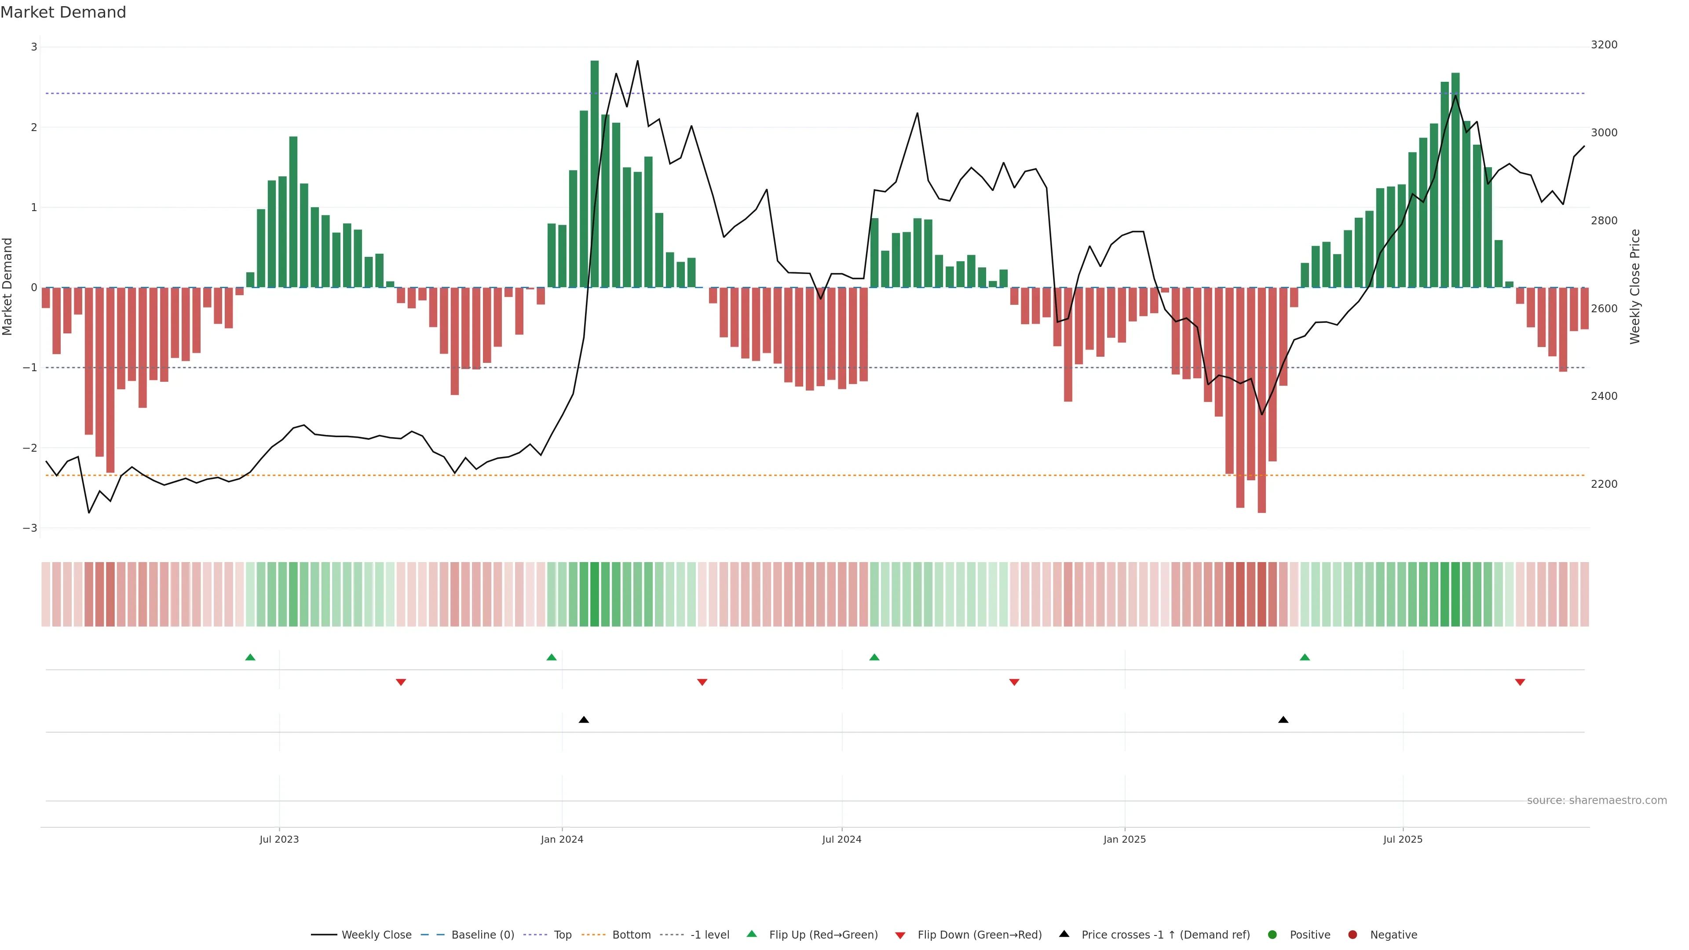Click black triangle marker in spring 2025
Screen dimensions: 1689x950
click(x=1283, y=720)
